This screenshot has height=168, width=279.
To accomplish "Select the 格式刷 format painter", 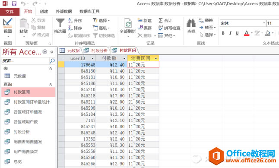I will coord(41,35).
